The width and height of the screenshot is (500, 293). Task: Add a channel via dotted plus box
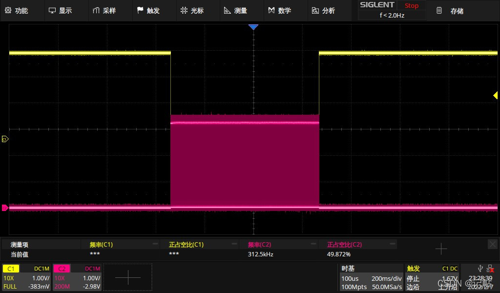pos(128,277)
